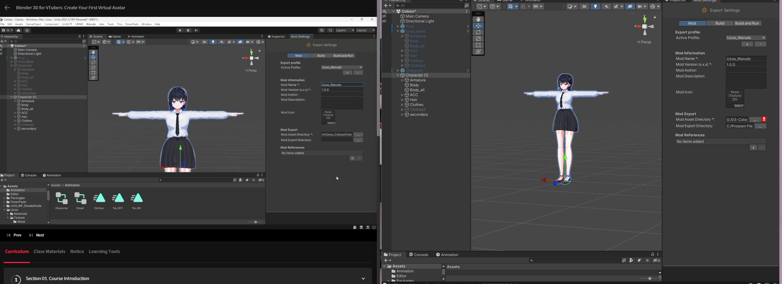Select the Move tool in the video's Unity scene
The height and width of the screenshot is (284, 782).
(x=93, y=57)
